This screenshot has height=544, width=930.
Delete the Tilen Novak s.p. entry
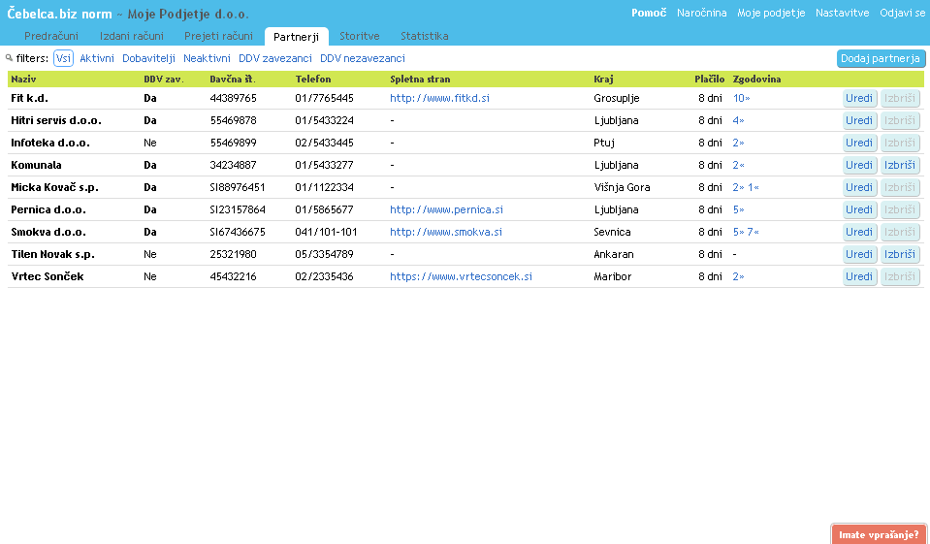coord(900,254)
